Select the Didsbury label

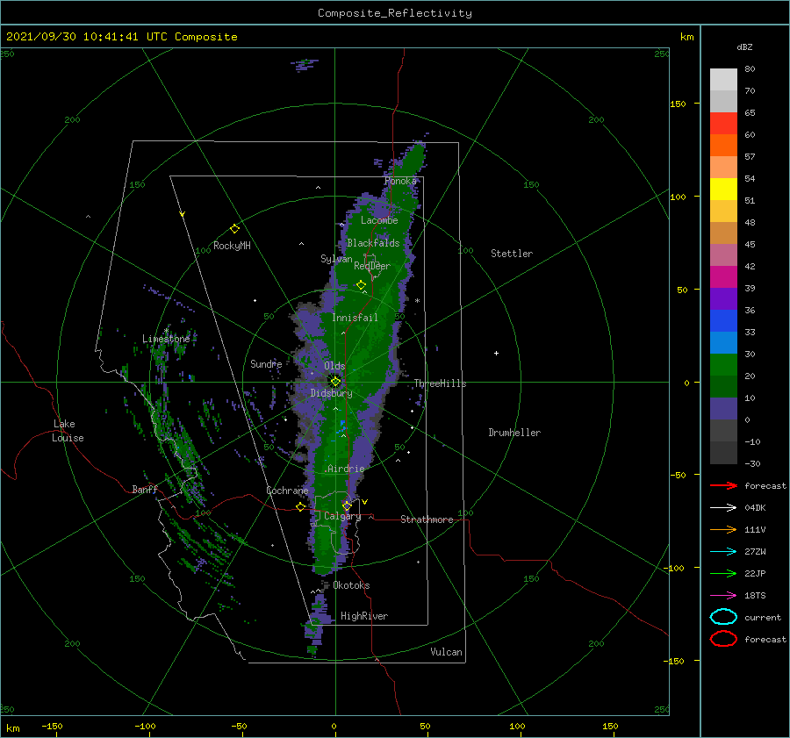click(x=332, y=393)
